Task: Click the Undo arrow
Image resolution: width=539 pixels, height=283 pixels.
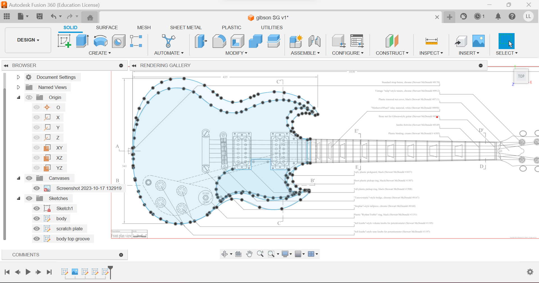Action: coord(53,16)
